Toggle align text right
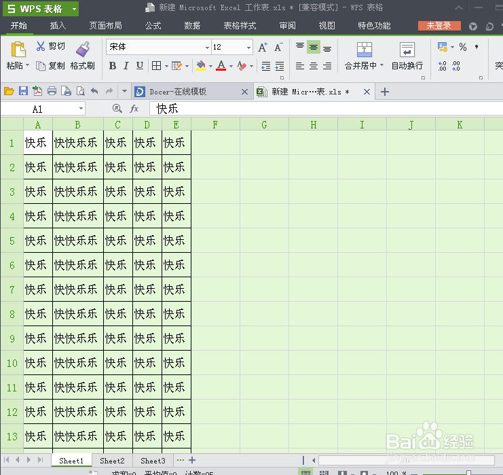 tap(327, 66)
